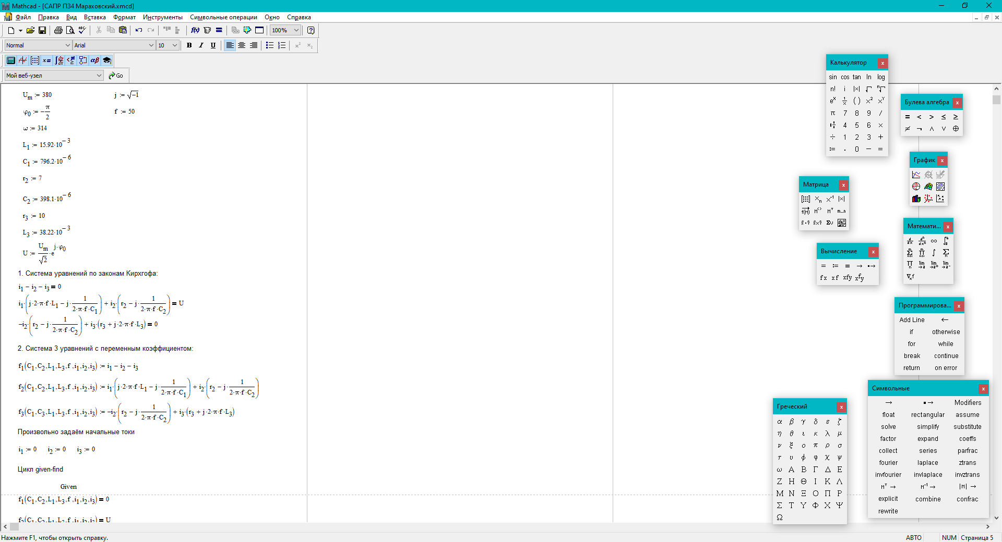1002x542 pixels.
Task: Open the Normal style dropdown
Action: pos(38,45)
